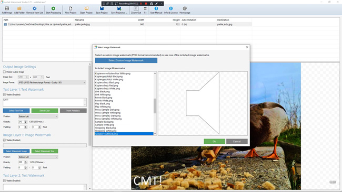
Task: Click the Zoom Out toolbar icon
Action: (x=136, y=8)
